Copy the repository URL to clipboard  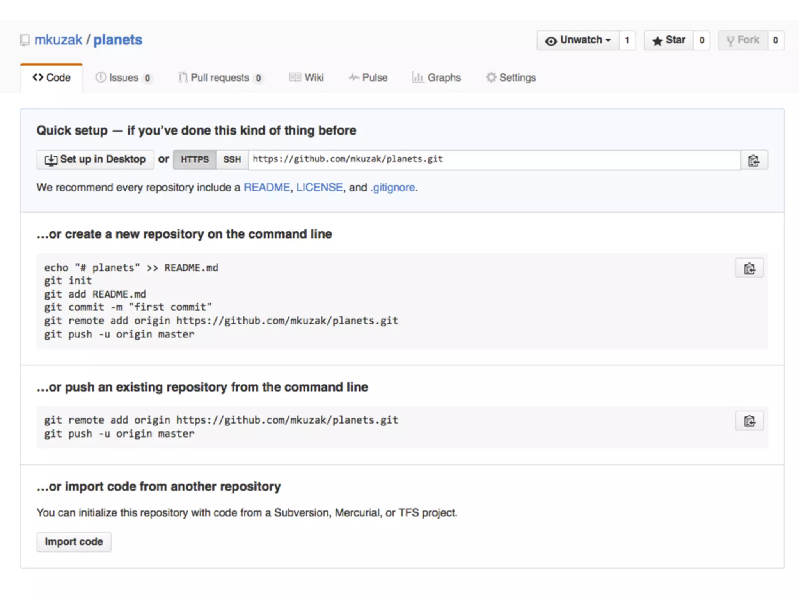[x=754, y=160]
